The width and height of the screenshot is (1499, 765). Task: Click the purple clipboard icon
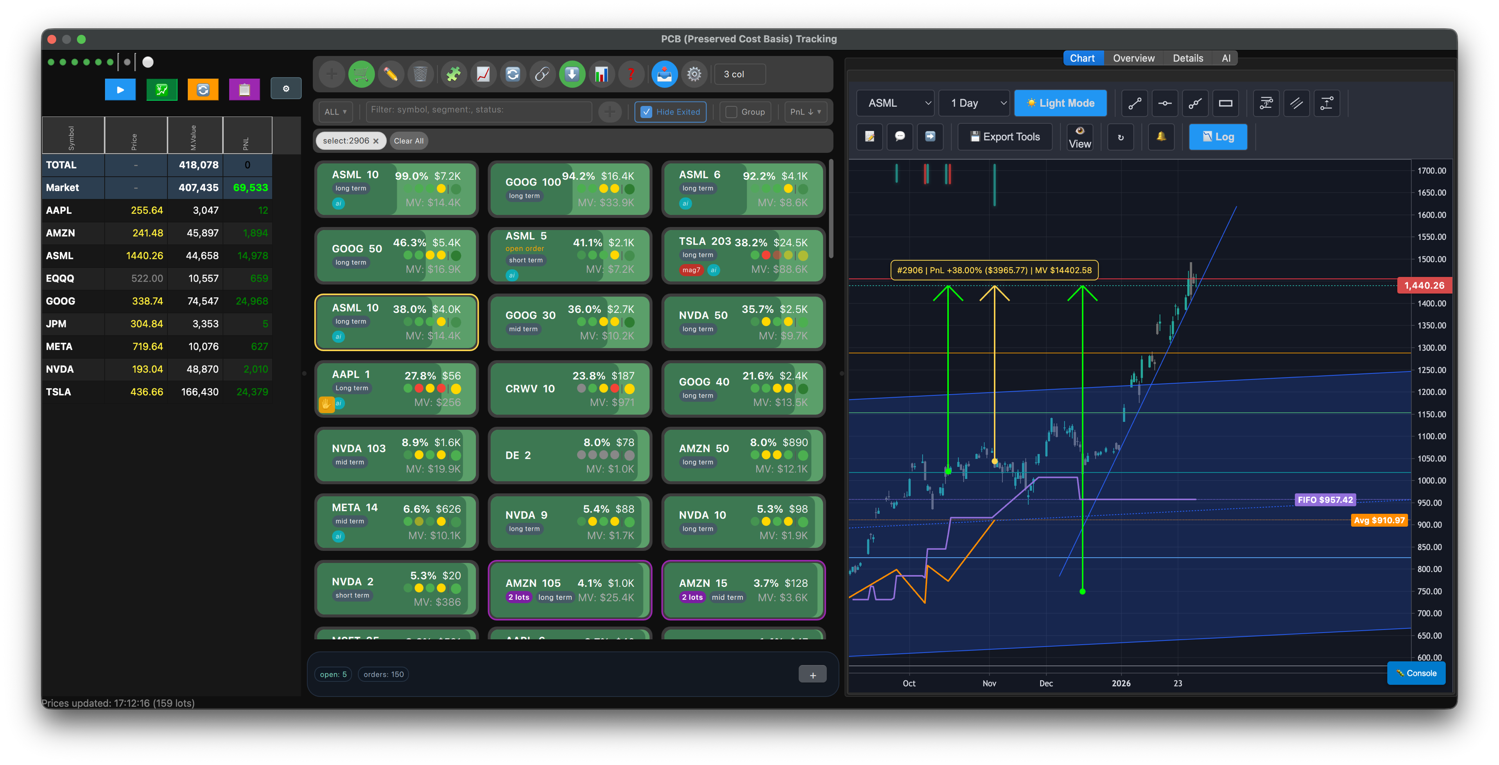(244, 89)
